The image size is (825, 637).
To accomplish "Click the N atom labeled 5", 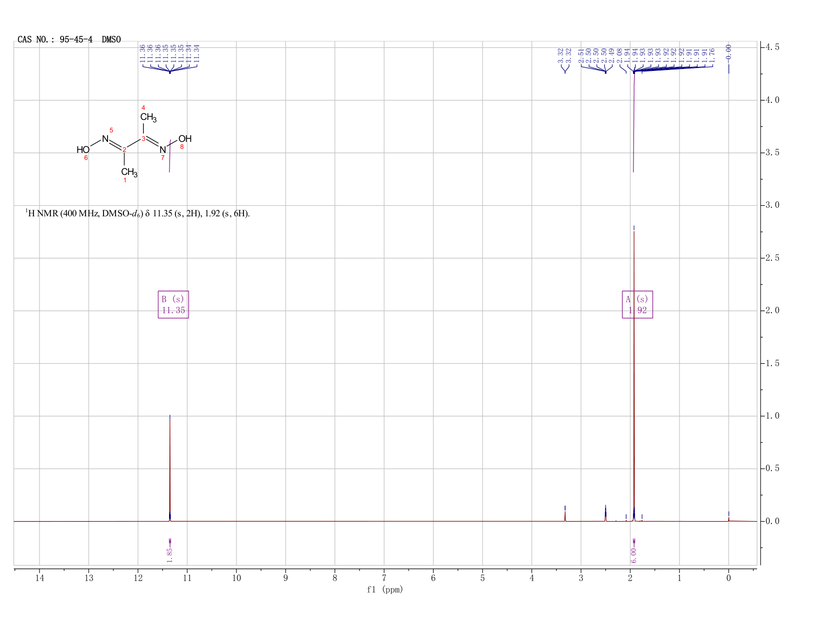I will (105, 139).
